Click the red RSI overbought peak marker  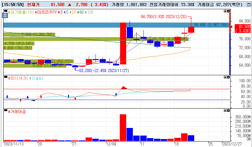124,88
